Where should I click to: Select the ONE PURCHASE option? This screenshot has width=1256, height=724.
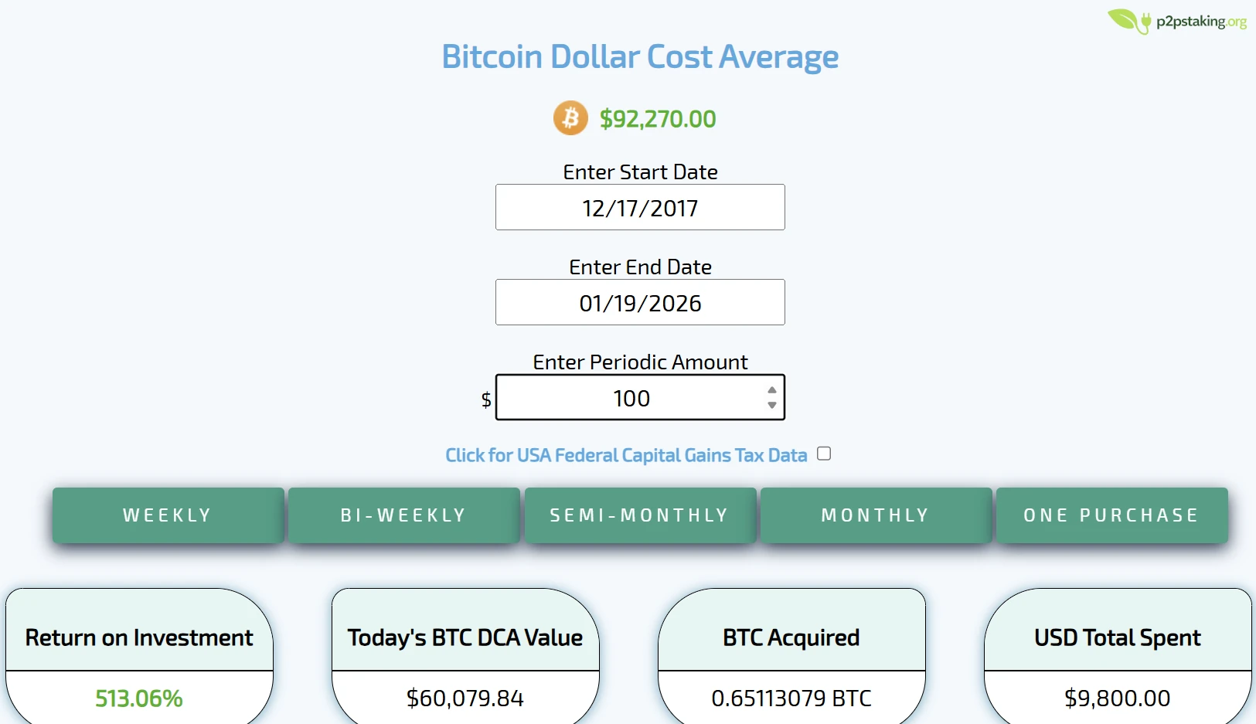click(x=1111, y=515)
